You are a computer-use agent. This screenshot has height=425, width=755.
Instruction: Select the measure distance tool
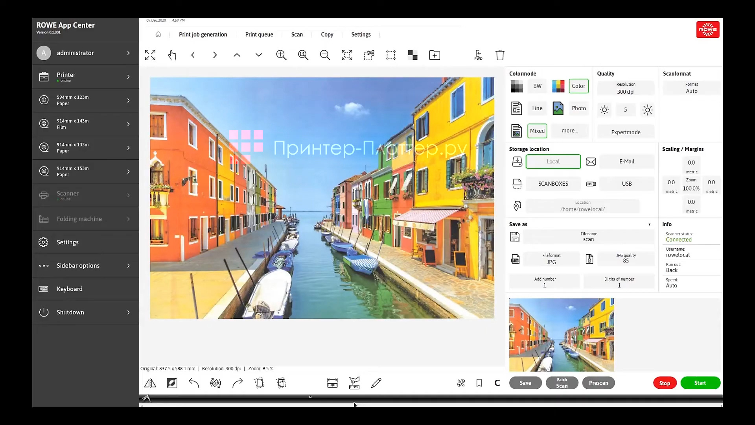click(x=332, y=382)
